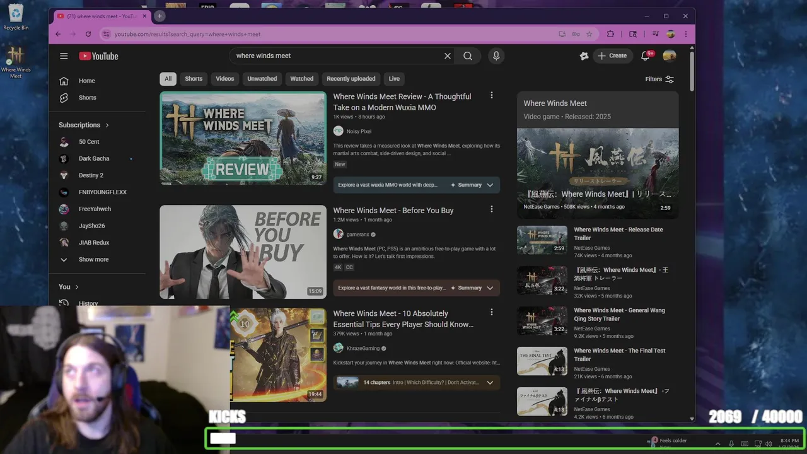
Task: Open the star-shaped icon beside Create
Action: click(x=584, y=56)
